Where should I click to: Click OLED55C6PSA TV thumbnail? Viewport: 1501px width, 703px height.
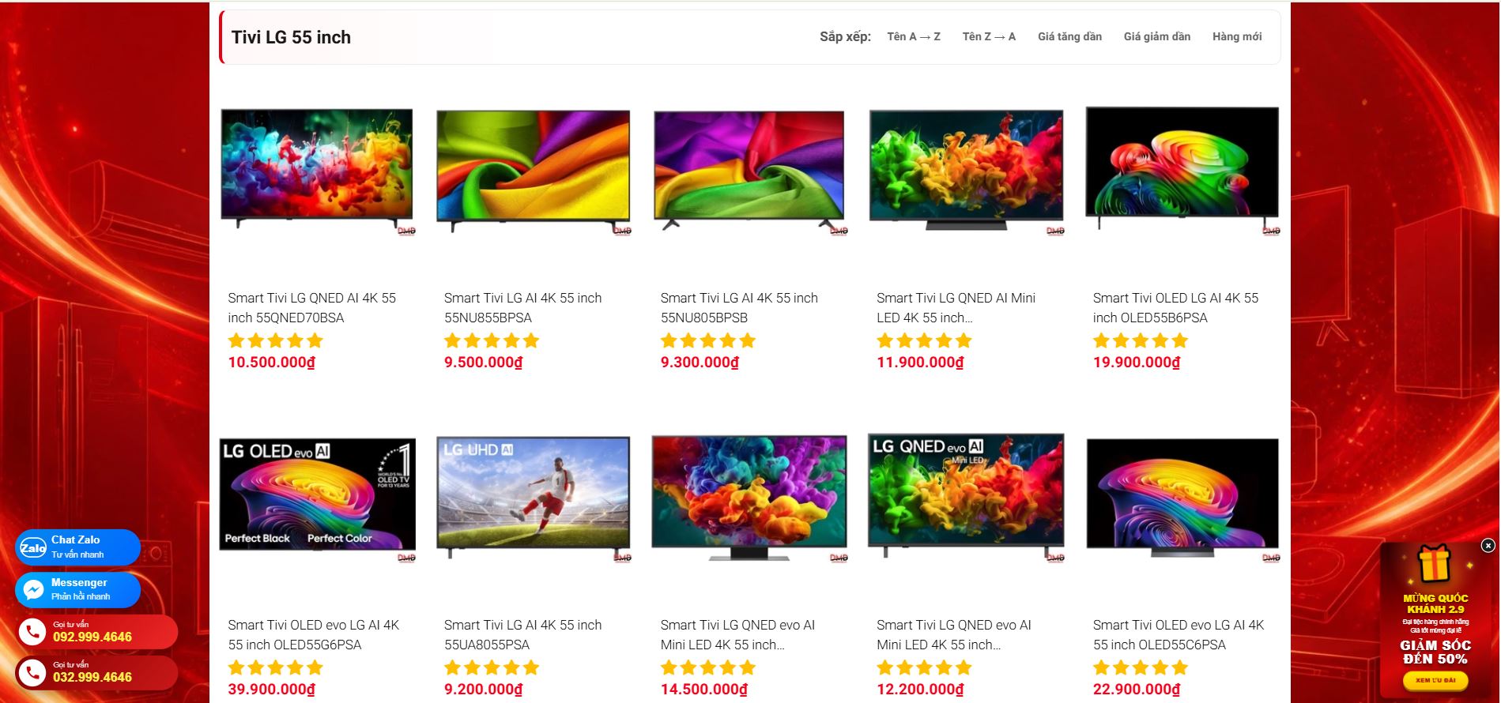[x=1182, y=498]
